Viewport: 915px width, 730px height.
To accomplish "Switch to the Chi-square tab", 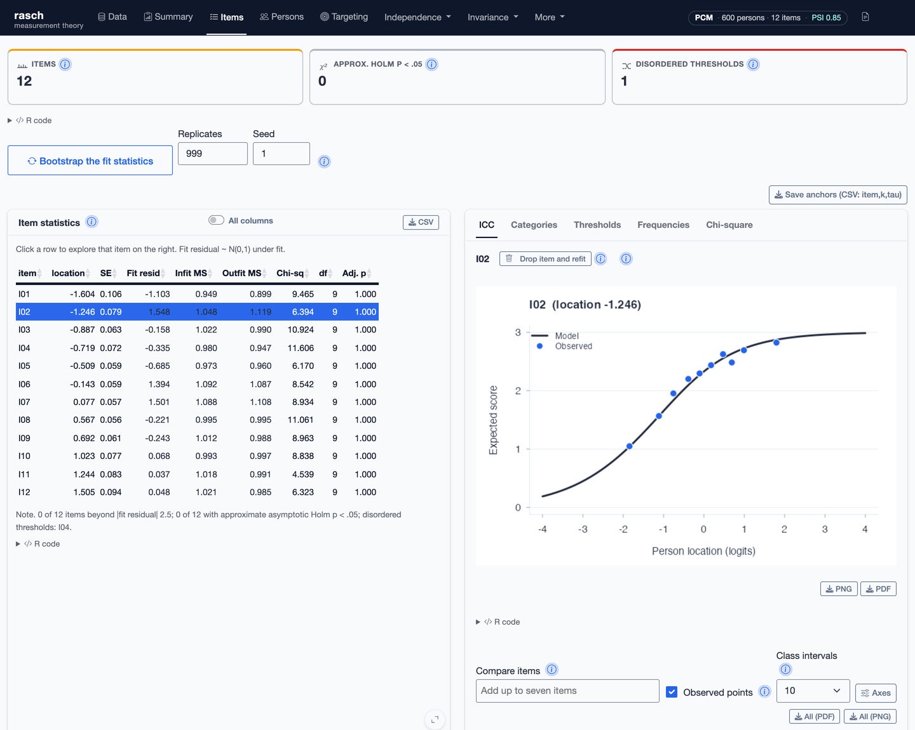I will (729, 225).
